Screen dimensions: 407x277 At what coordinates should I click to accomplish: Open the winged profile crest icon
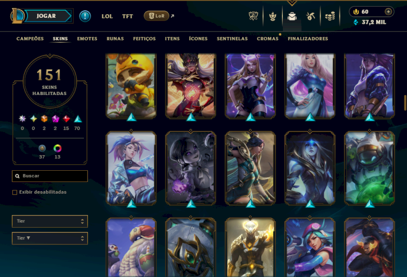point(273,16)
